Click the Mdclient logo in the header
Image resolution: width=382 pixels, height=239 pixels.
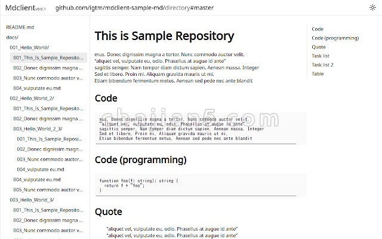tap(21, 8)
